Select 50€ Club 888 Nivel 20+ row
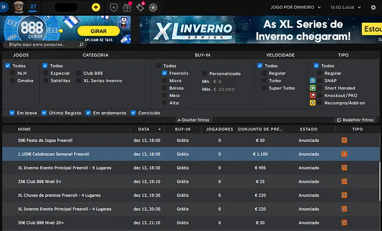 [x=191, y=223]
